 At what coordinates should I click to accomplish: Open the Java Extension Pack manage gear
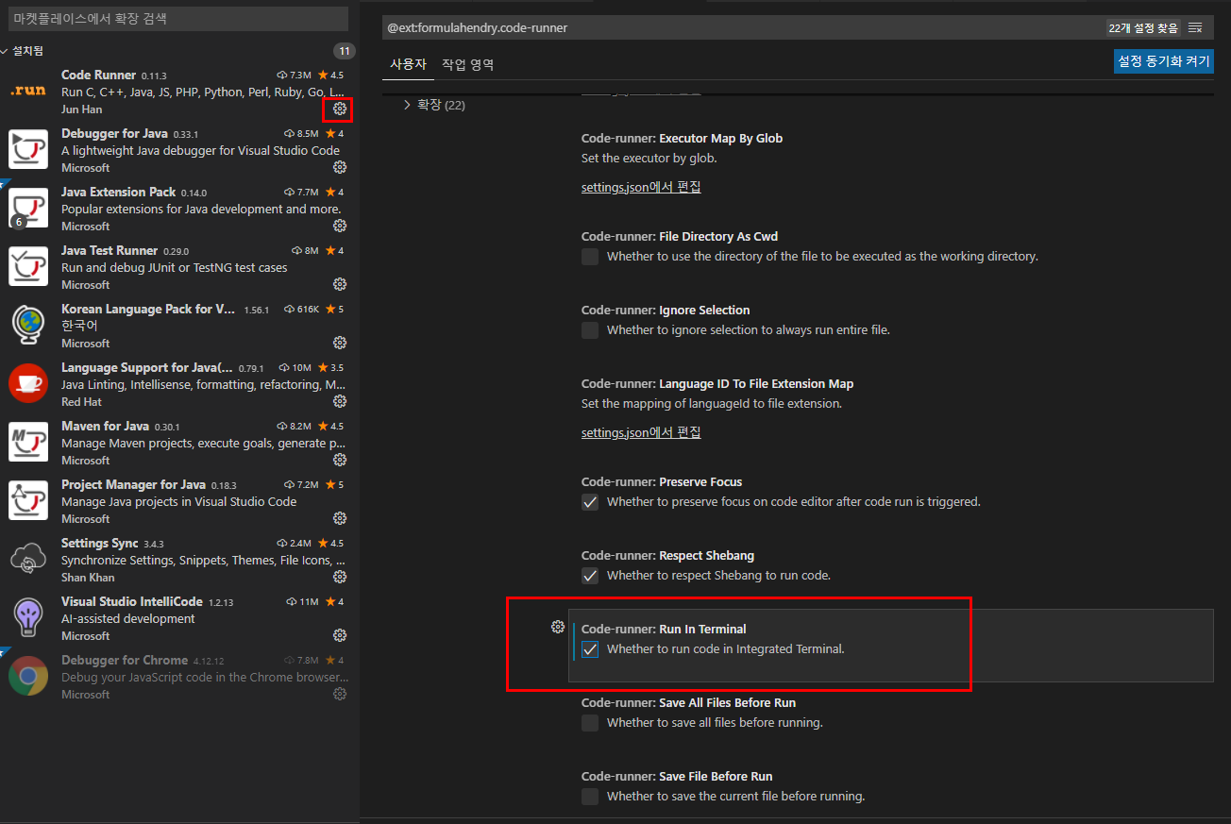(340, 226)
